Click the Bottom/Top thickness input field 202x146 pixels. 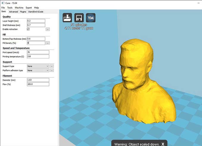36,39
